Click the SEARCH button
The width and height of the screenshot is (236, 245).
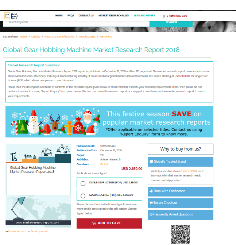pyautogui.click(x=171, y=24)
